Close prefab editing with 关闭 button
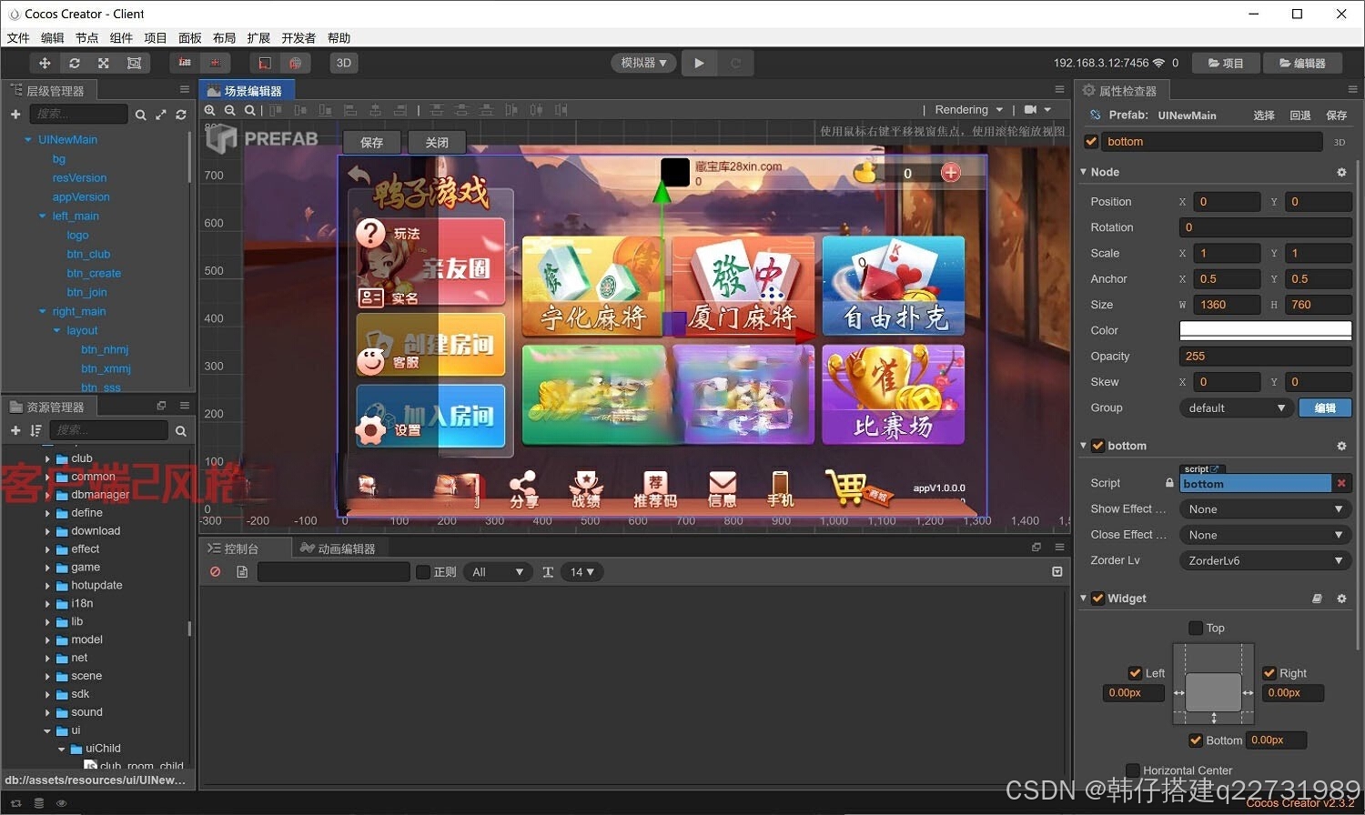The image size is (1365, 815). tap(437, 143)
